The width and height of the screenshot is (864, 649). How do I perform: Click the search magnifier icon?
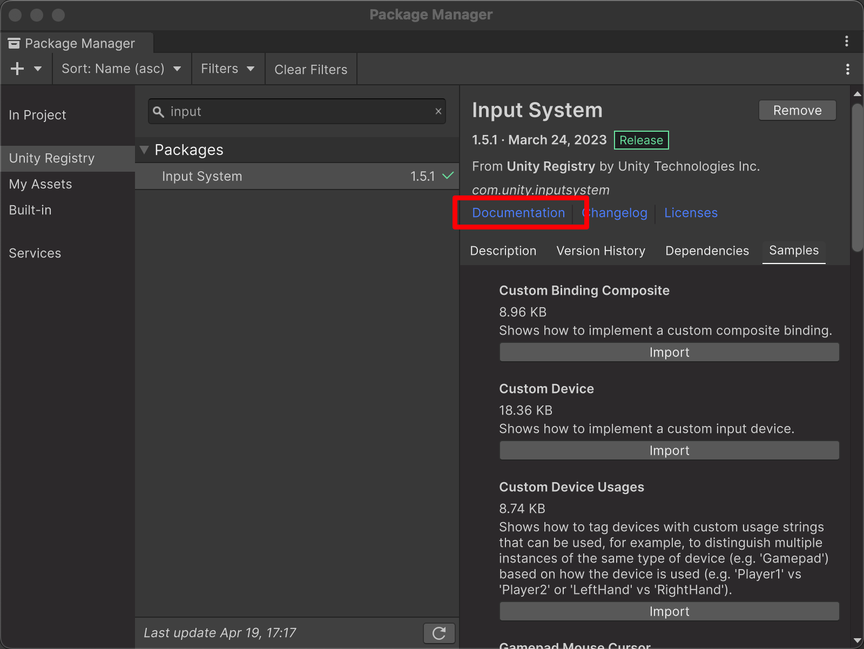pyautogui.click(x=158, y=112)
